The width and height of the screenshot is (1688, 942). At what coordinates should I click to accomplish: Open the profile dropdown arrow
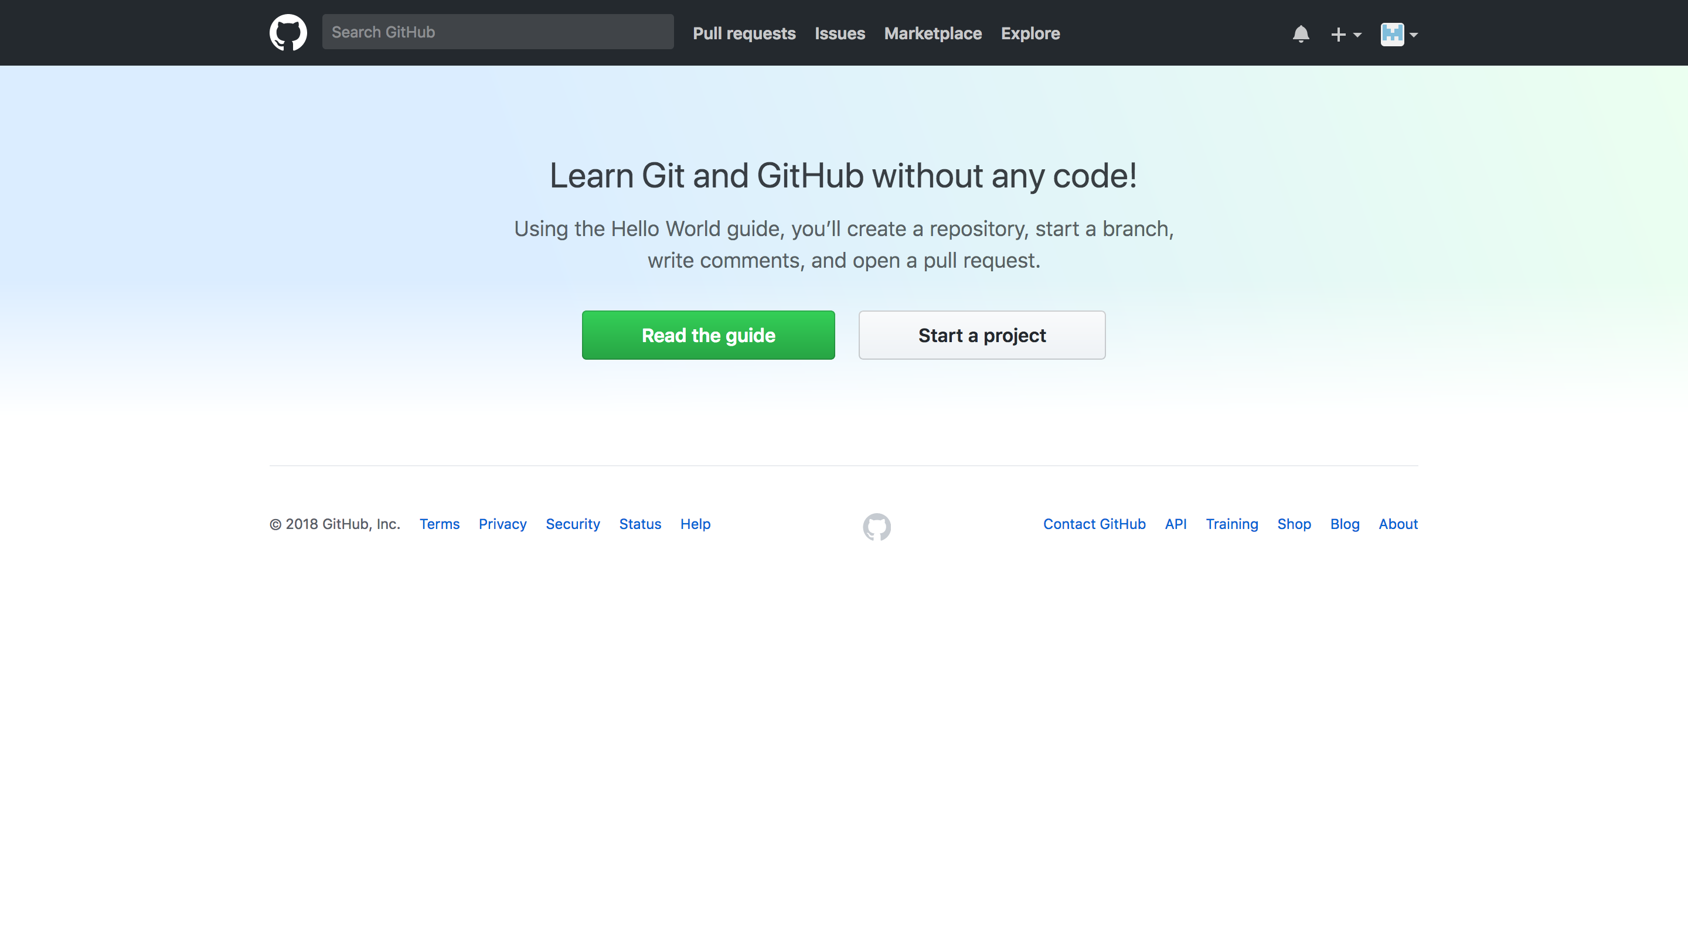coord(1414,35)
